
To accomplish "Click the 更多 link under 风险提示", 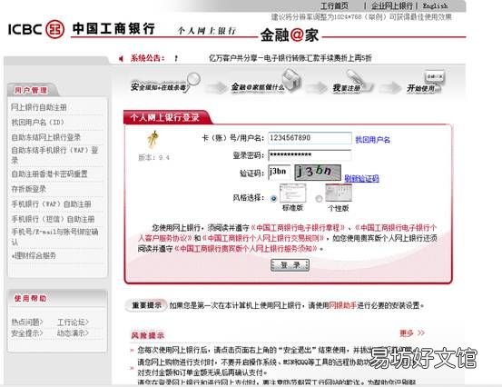I will pyautogui.click(x=407, y=333).
